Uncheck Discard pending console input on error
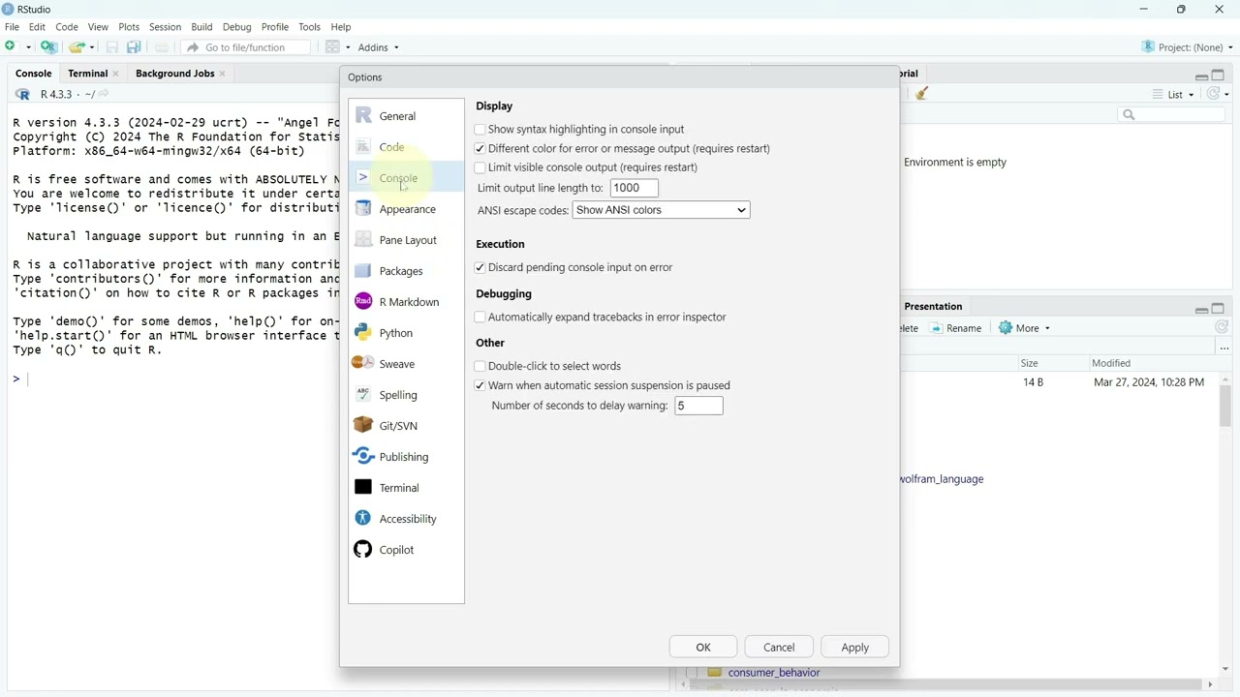This screenshot has width=1240, height=697. [480, 268]
